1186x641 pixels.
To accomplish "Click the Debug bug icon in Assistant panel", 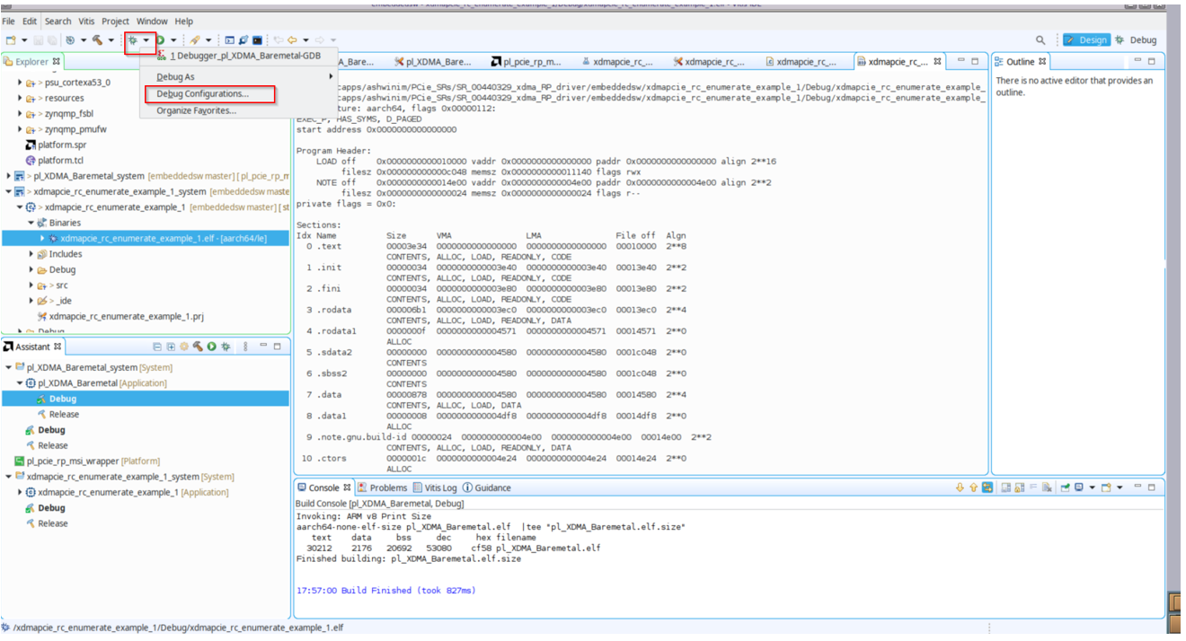I will coord(226,347).
